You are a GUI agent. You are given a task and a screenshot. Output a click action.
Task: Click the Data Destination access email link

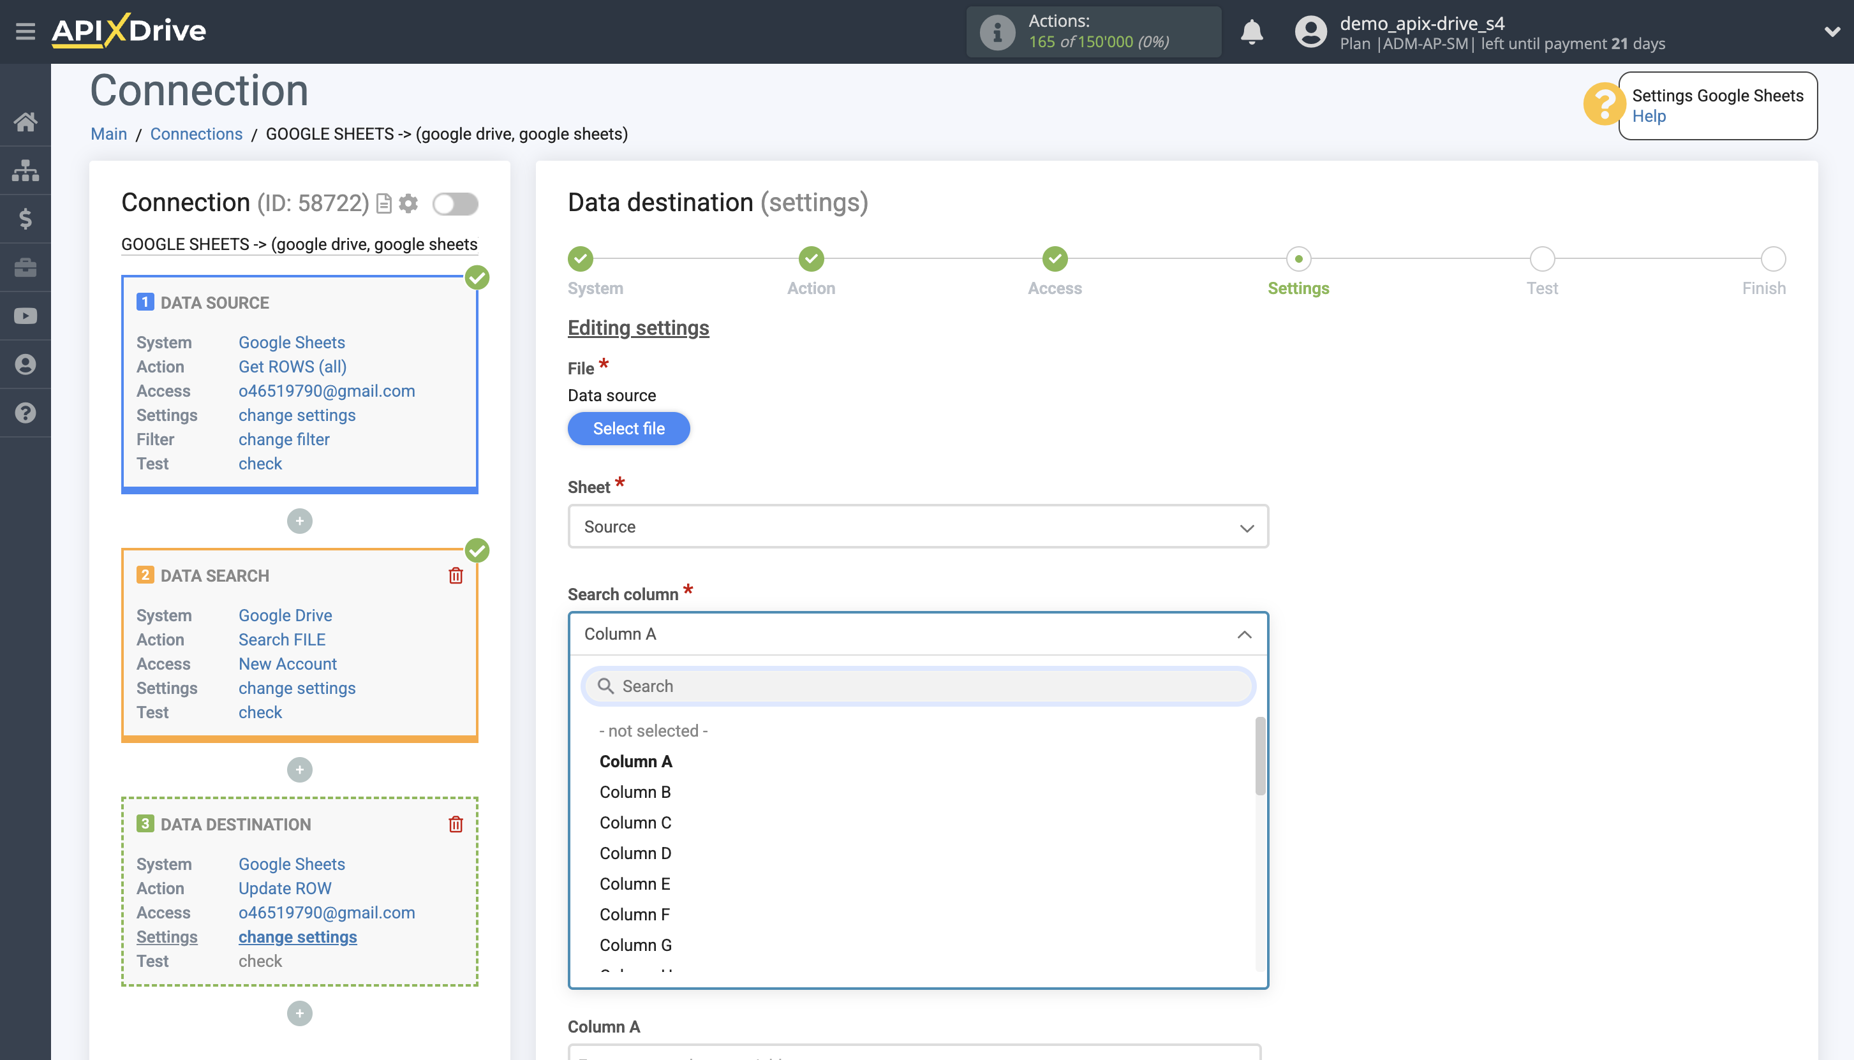[x=326, y=913]
